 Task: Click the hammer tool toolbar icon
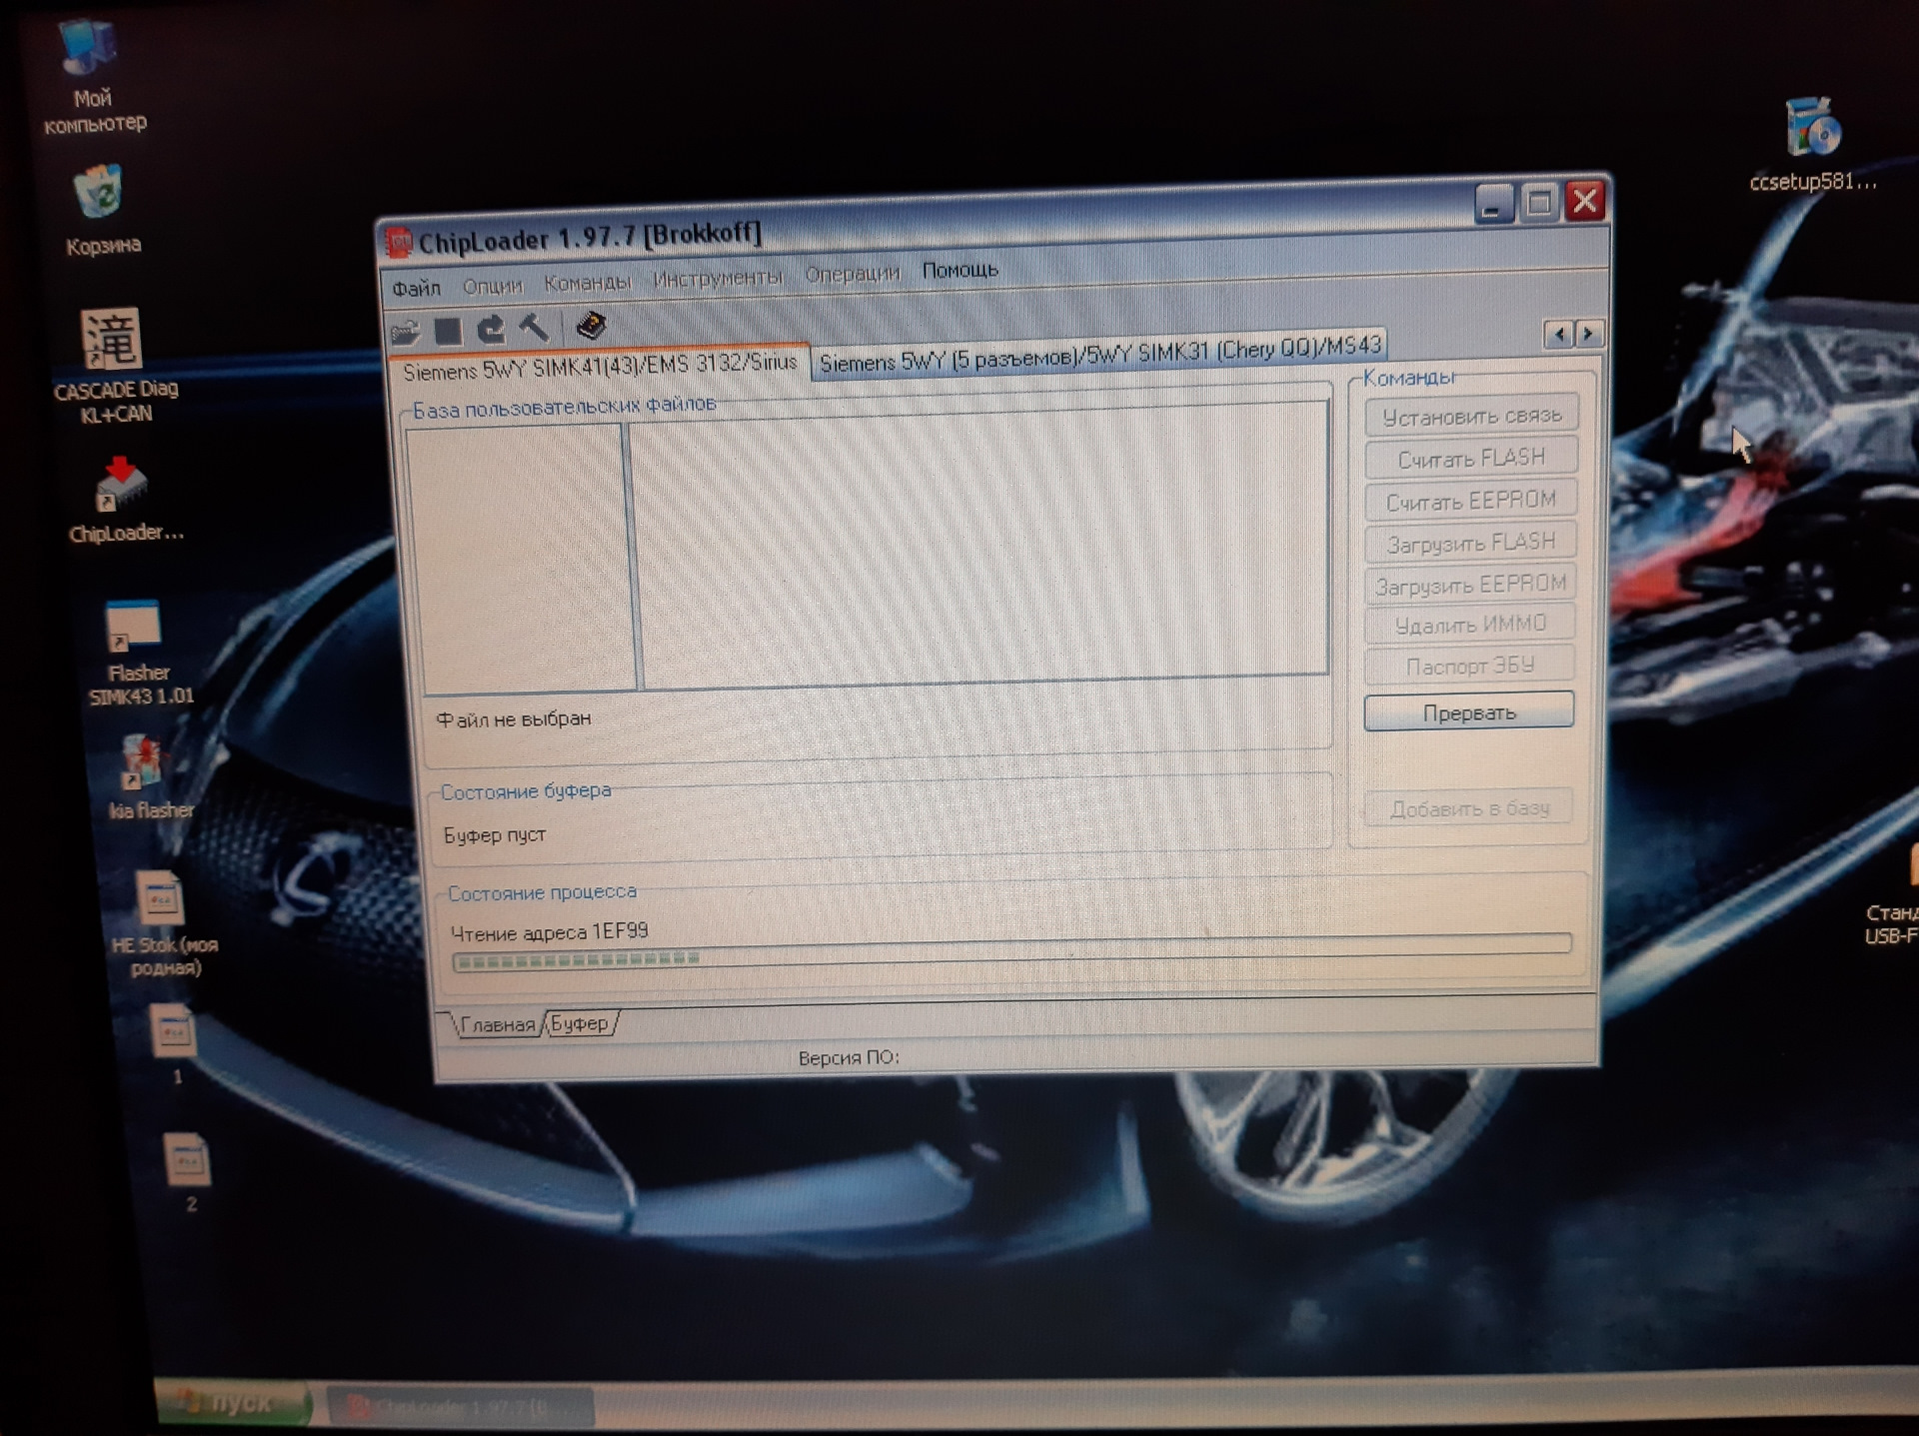[x=534, y=327]
